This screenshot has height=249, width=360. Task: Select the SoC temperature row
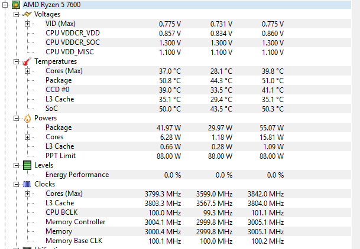pyautogui.click(x=198, y=109)
